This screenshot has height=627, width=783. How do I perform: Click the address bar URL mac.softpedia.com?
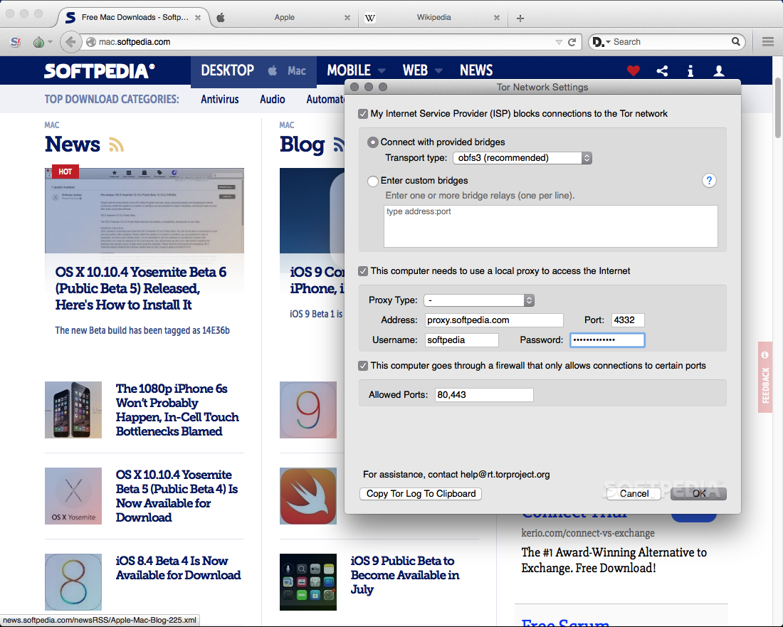tap(135, 42)
